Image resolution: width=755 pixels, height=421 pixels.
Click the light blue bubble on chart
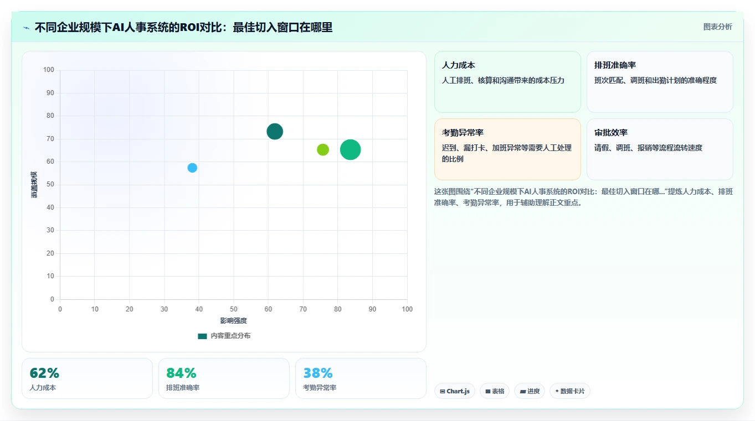192,168
